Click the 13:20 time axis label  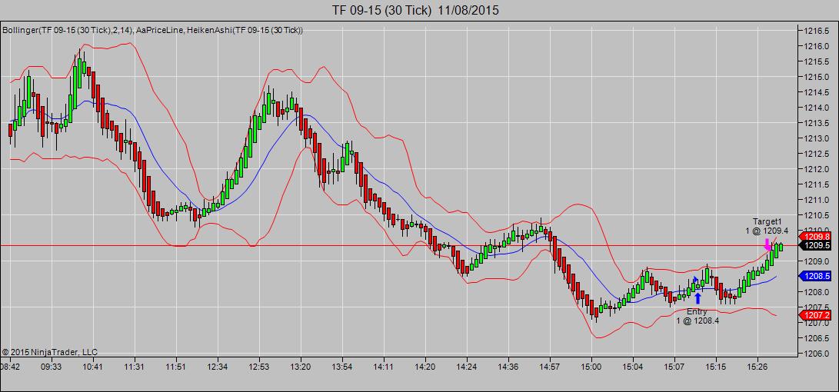click(300, 367)
